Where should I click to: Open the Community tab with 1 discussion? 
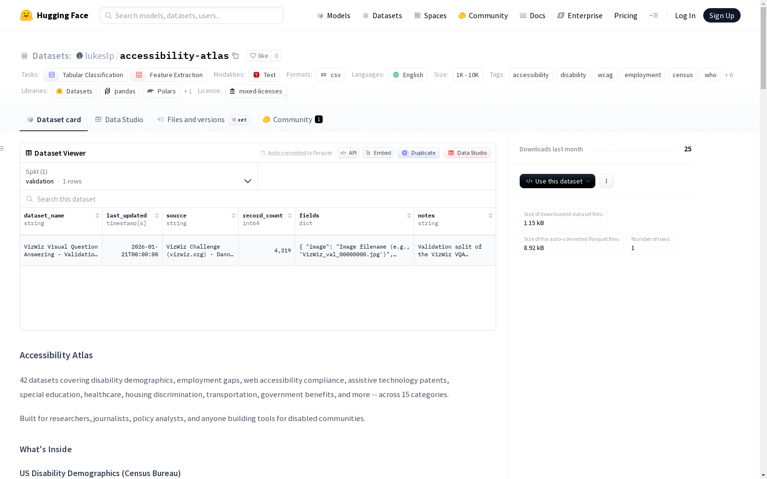pyautogui.click(x=292, y=120)
